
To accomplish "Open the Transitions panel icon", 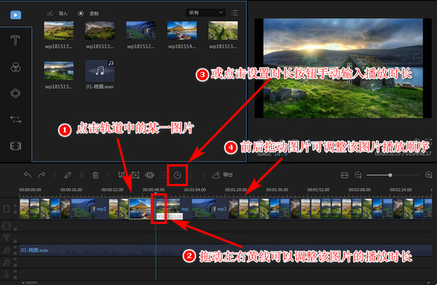I will [x=15, y=119].
